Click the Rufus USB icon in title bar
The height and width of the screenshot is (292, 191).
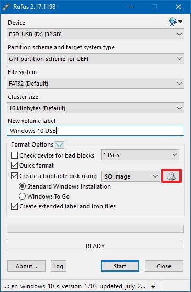[x=6, y=7]
